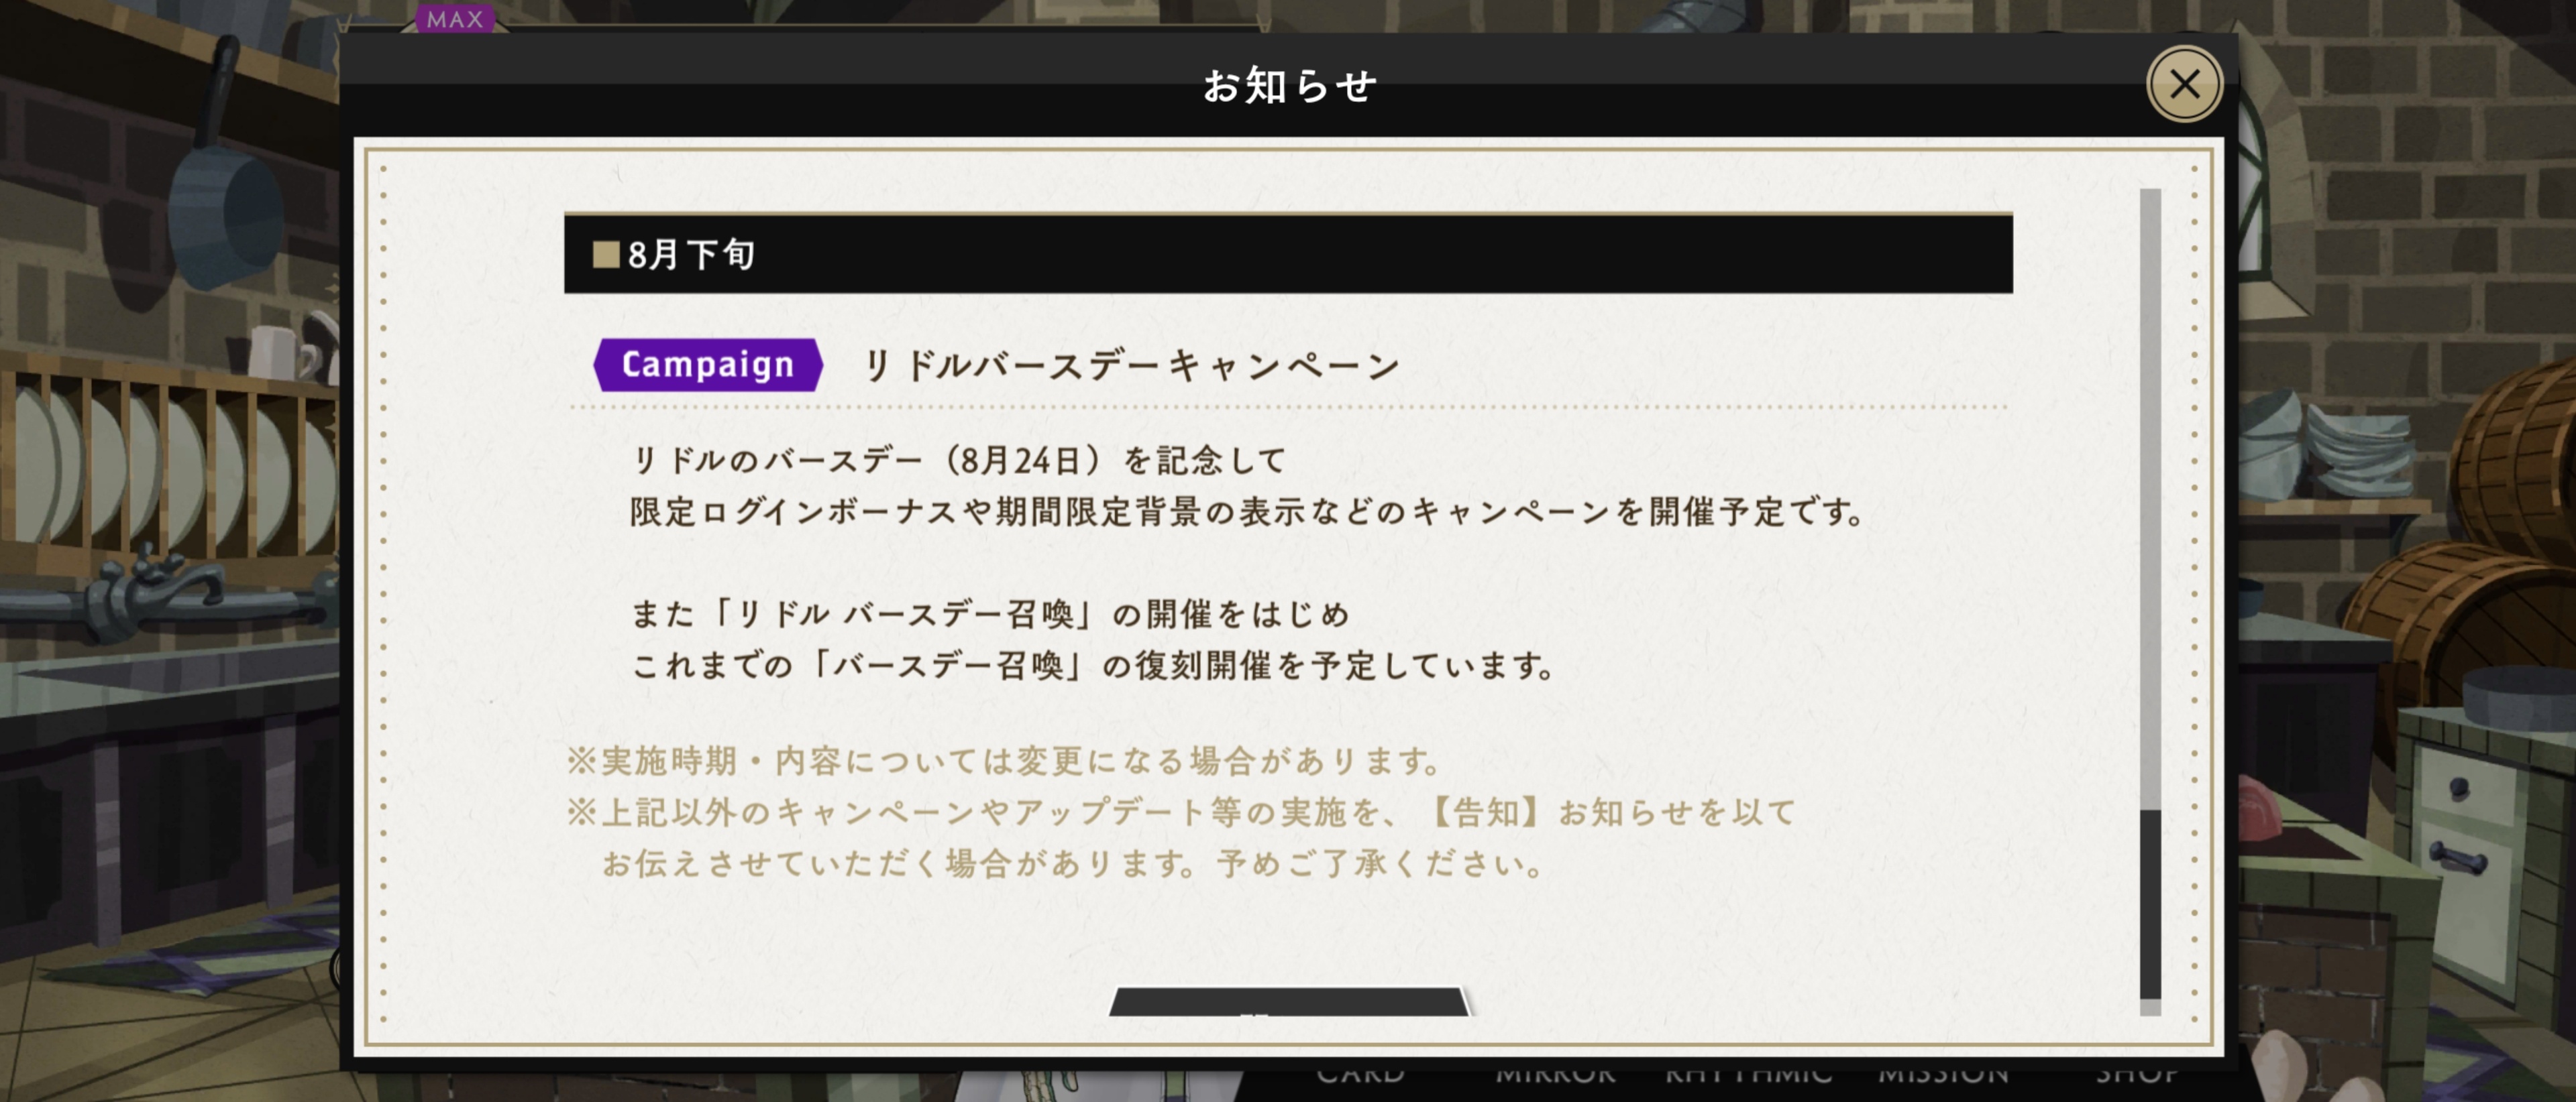Click the gold square beside 8月下旬
Image resolution: width=2576 pixels, height=1102 pixels.
pyautogui.click(x=606, y=255)
